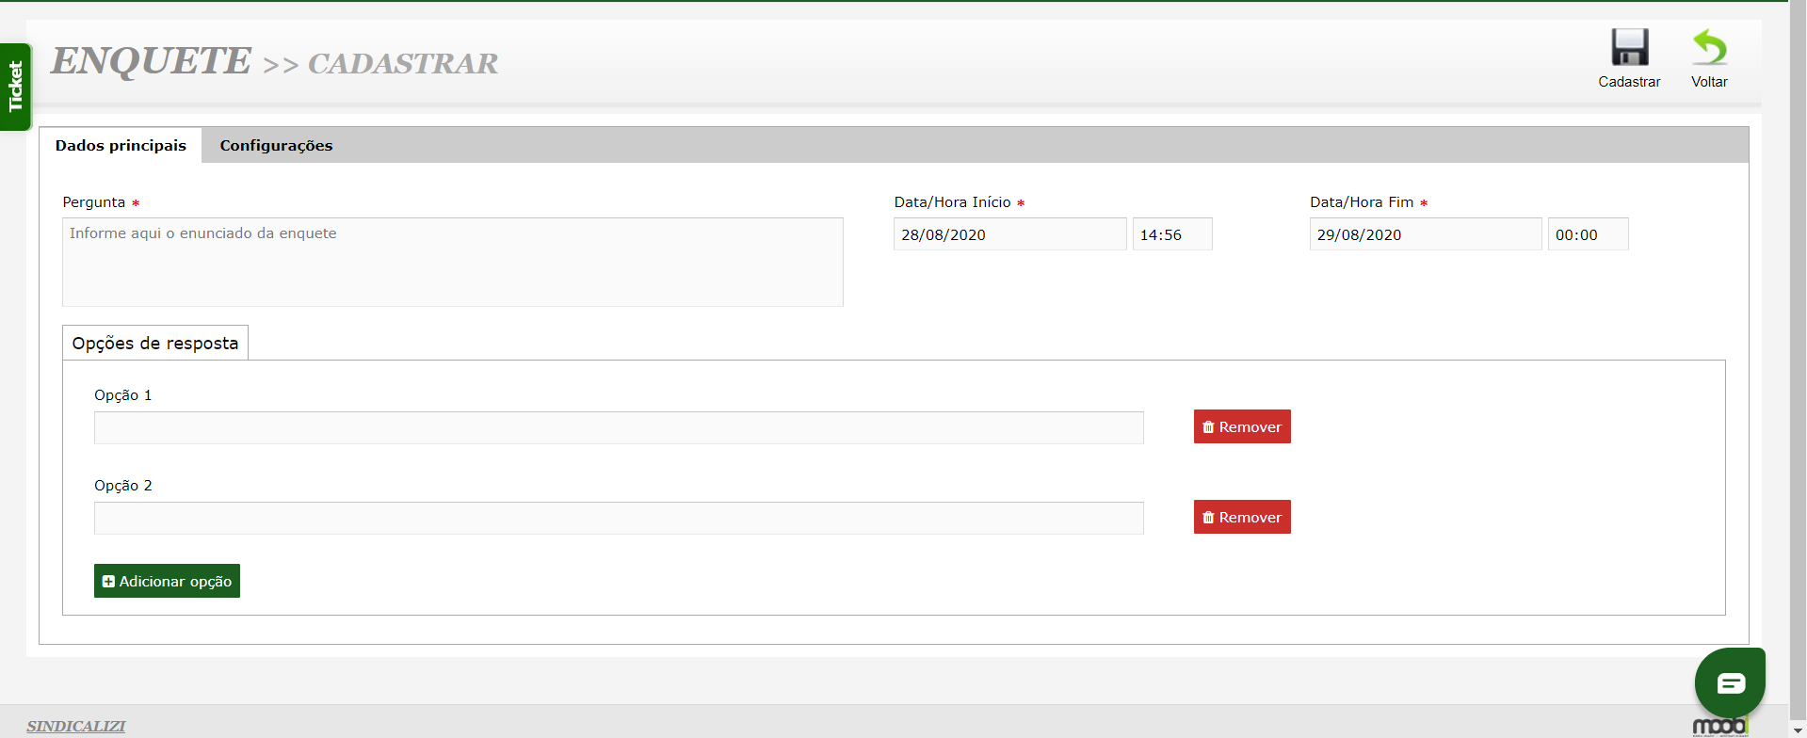
Task: Switch to the Configurações tab
Action: [276, 146]
